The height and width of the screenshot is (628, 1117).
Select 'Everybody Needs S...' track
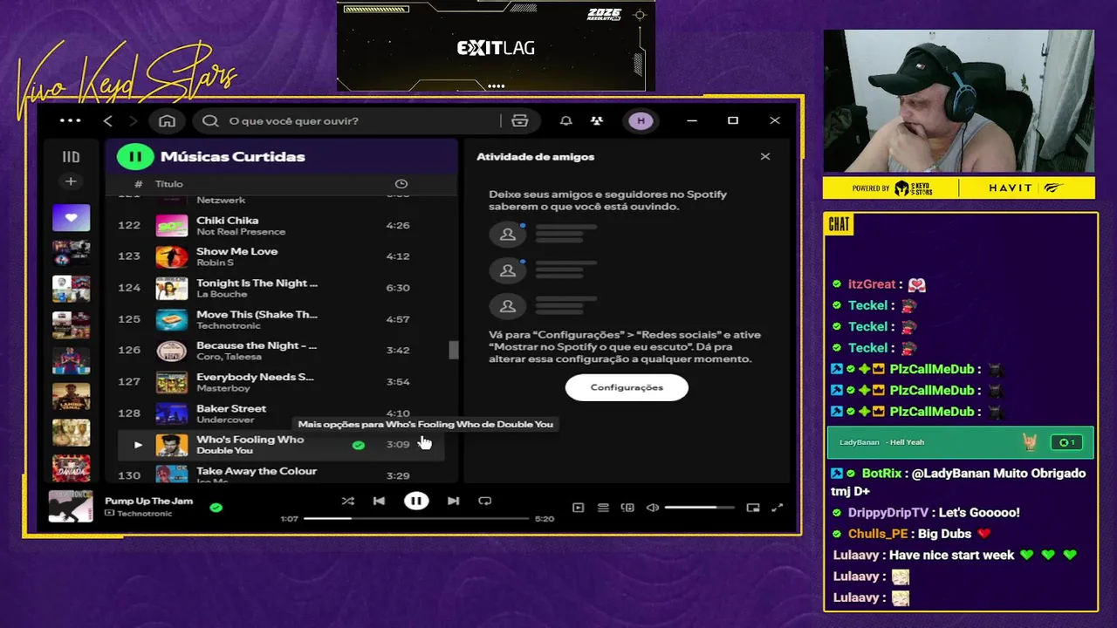[255, 377]
